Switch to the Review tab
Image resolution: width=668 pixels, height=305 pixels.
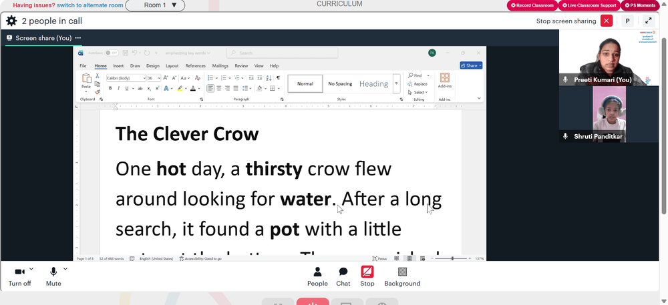point(241,66)
